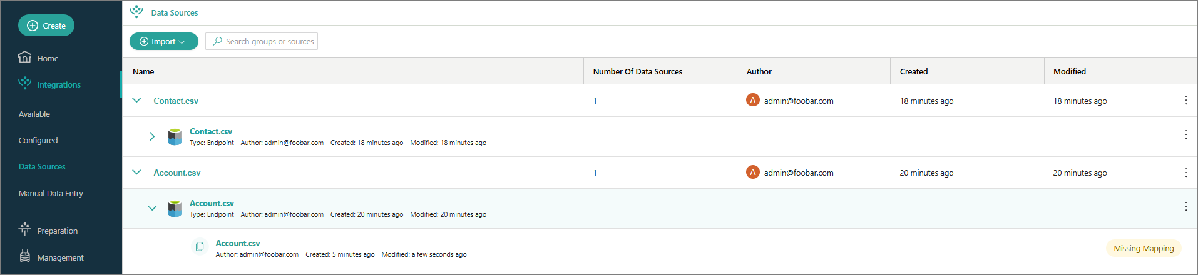Click the search groups or sources field
Viewport: 1198px width, 275px height.
click(262, 41)
